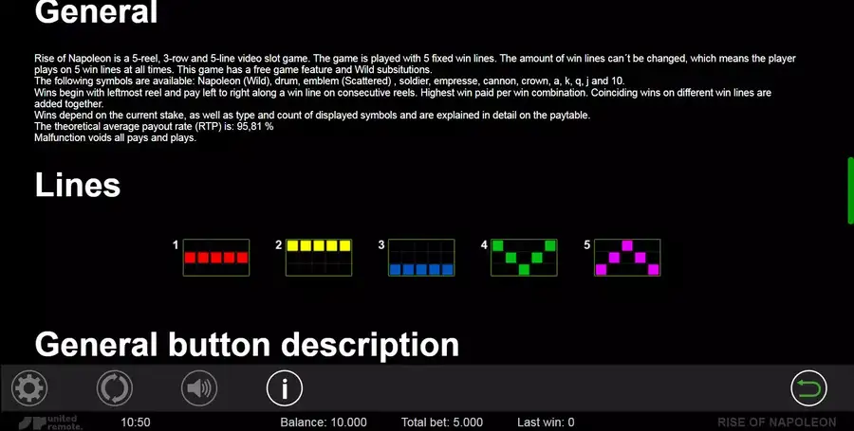Viewport: 854px width, 431px height.
Task: Click the "Balance: 10.000" status text
Action: pos(324,422)
